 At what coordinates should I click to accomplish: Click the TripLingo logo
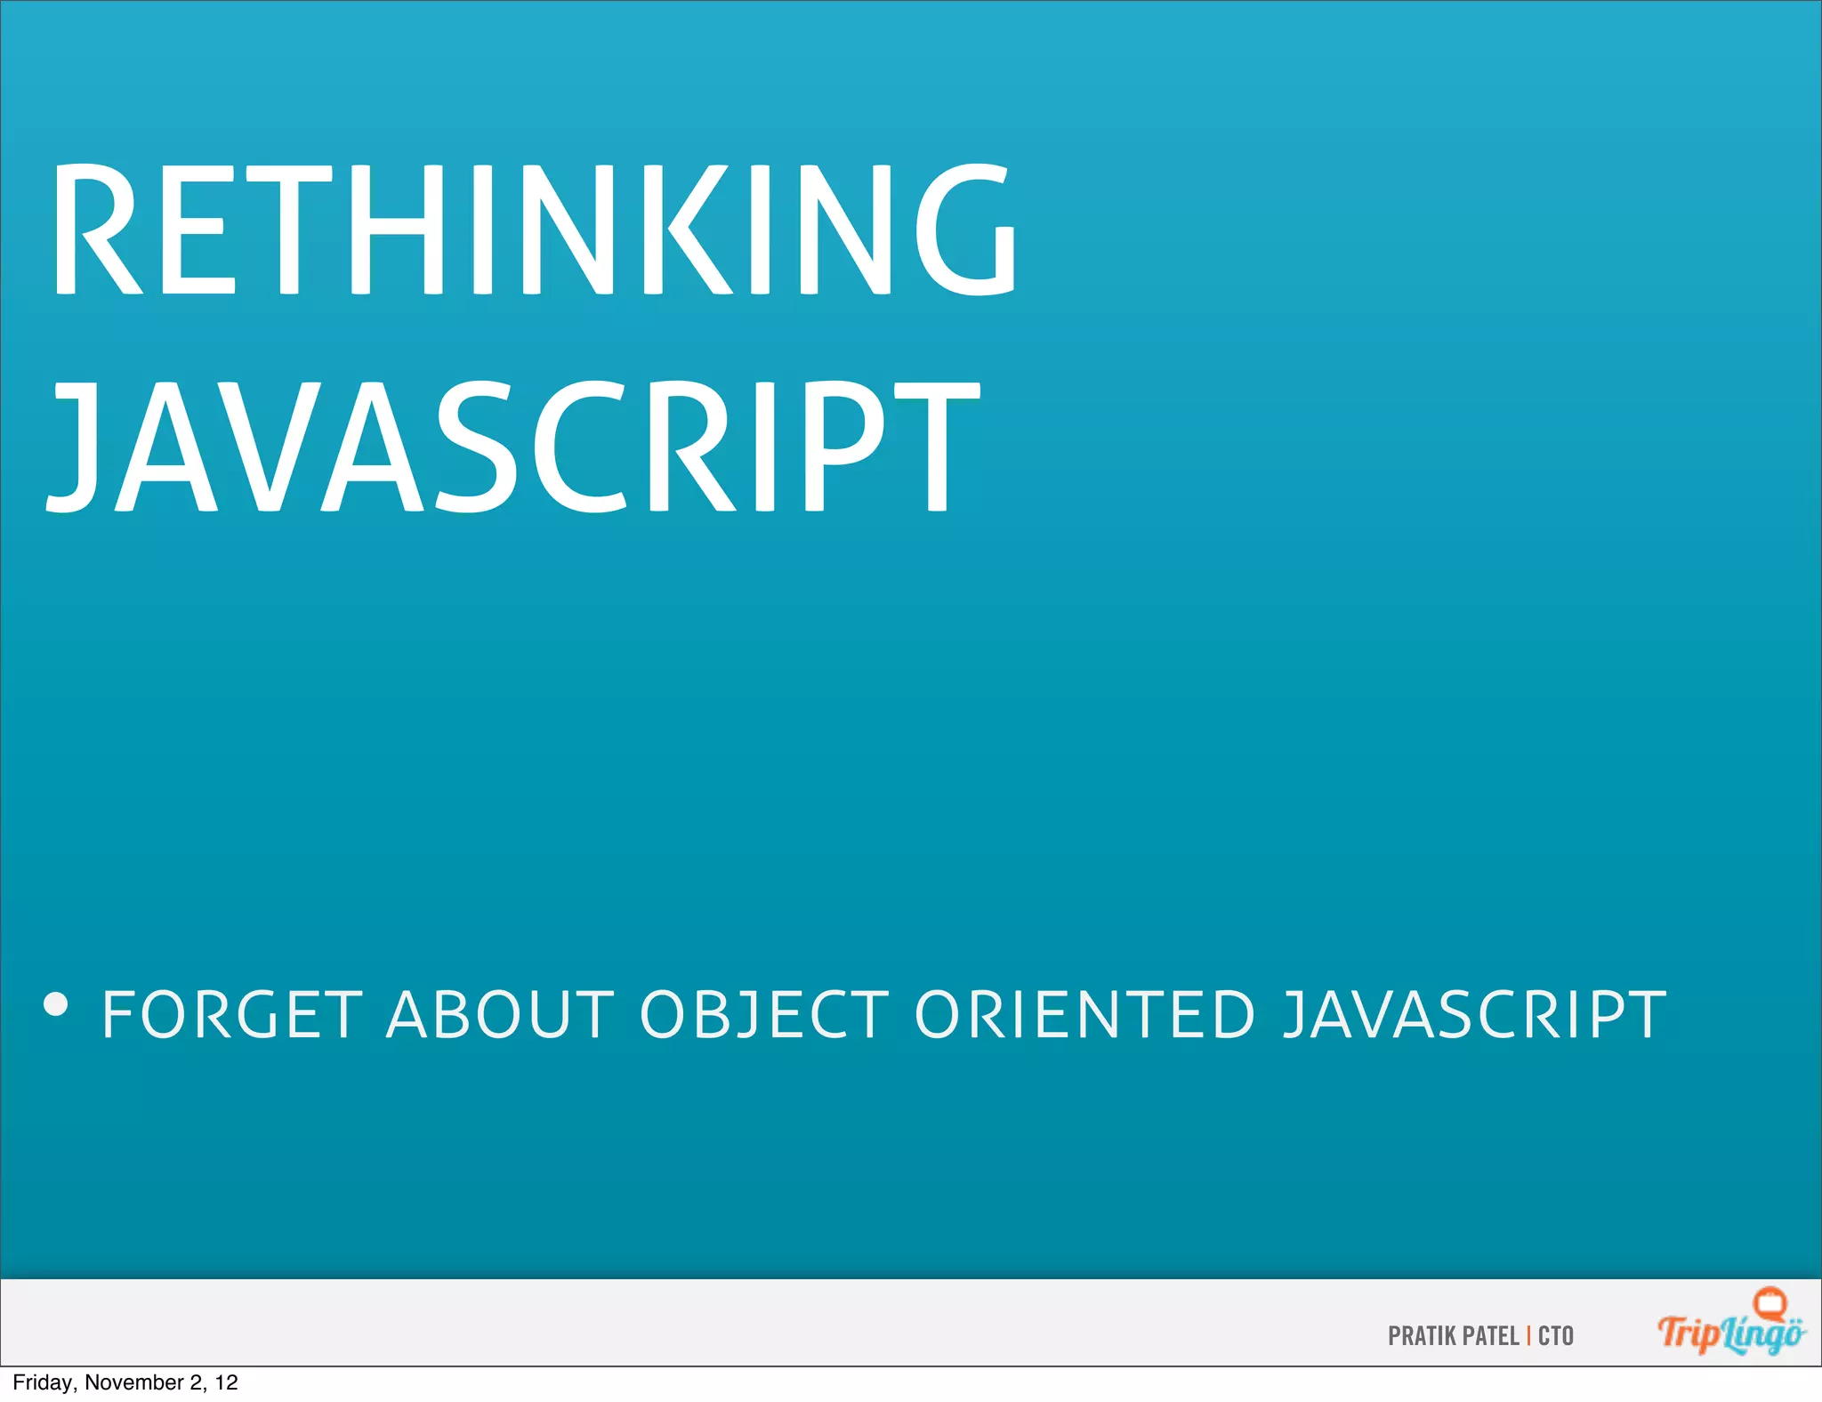[1731, 1322]
